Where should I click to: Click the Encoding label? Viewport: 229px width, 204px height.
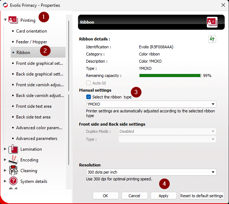pos(29,160)
